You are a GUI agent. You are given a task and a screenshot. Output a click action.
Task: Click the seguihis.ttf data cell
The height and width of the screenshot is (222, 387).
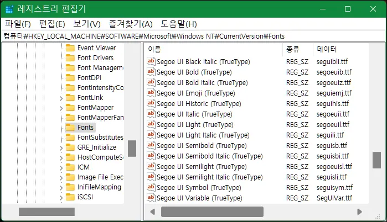[333, 104]
